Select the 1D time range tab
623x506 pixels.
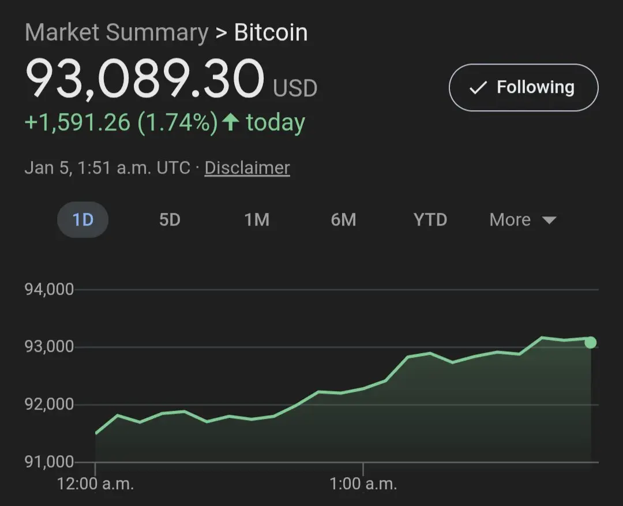click(x=82, y=220)
